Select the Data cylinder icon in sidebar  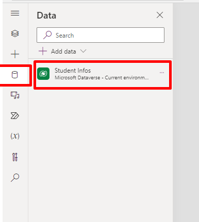[x=14, y=75]
